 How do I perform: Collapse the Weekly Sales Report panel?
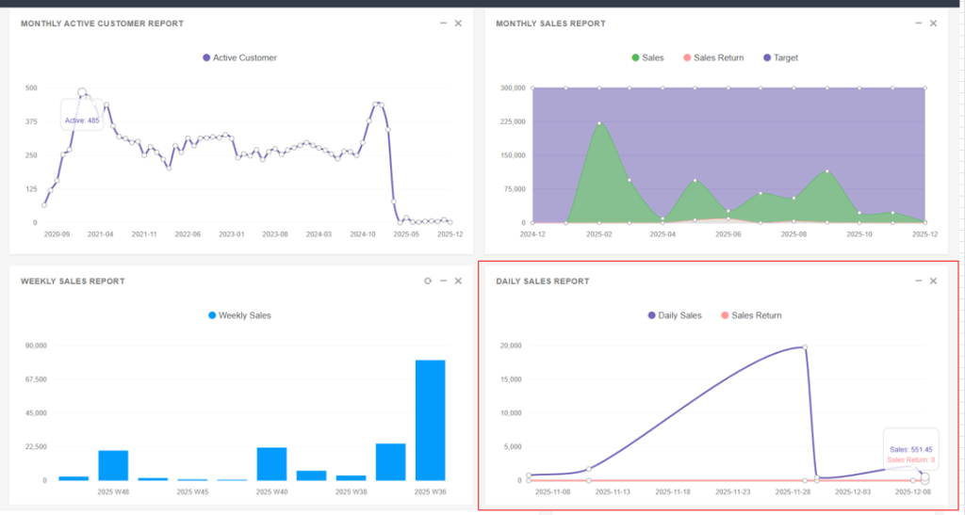pos(443,281)
